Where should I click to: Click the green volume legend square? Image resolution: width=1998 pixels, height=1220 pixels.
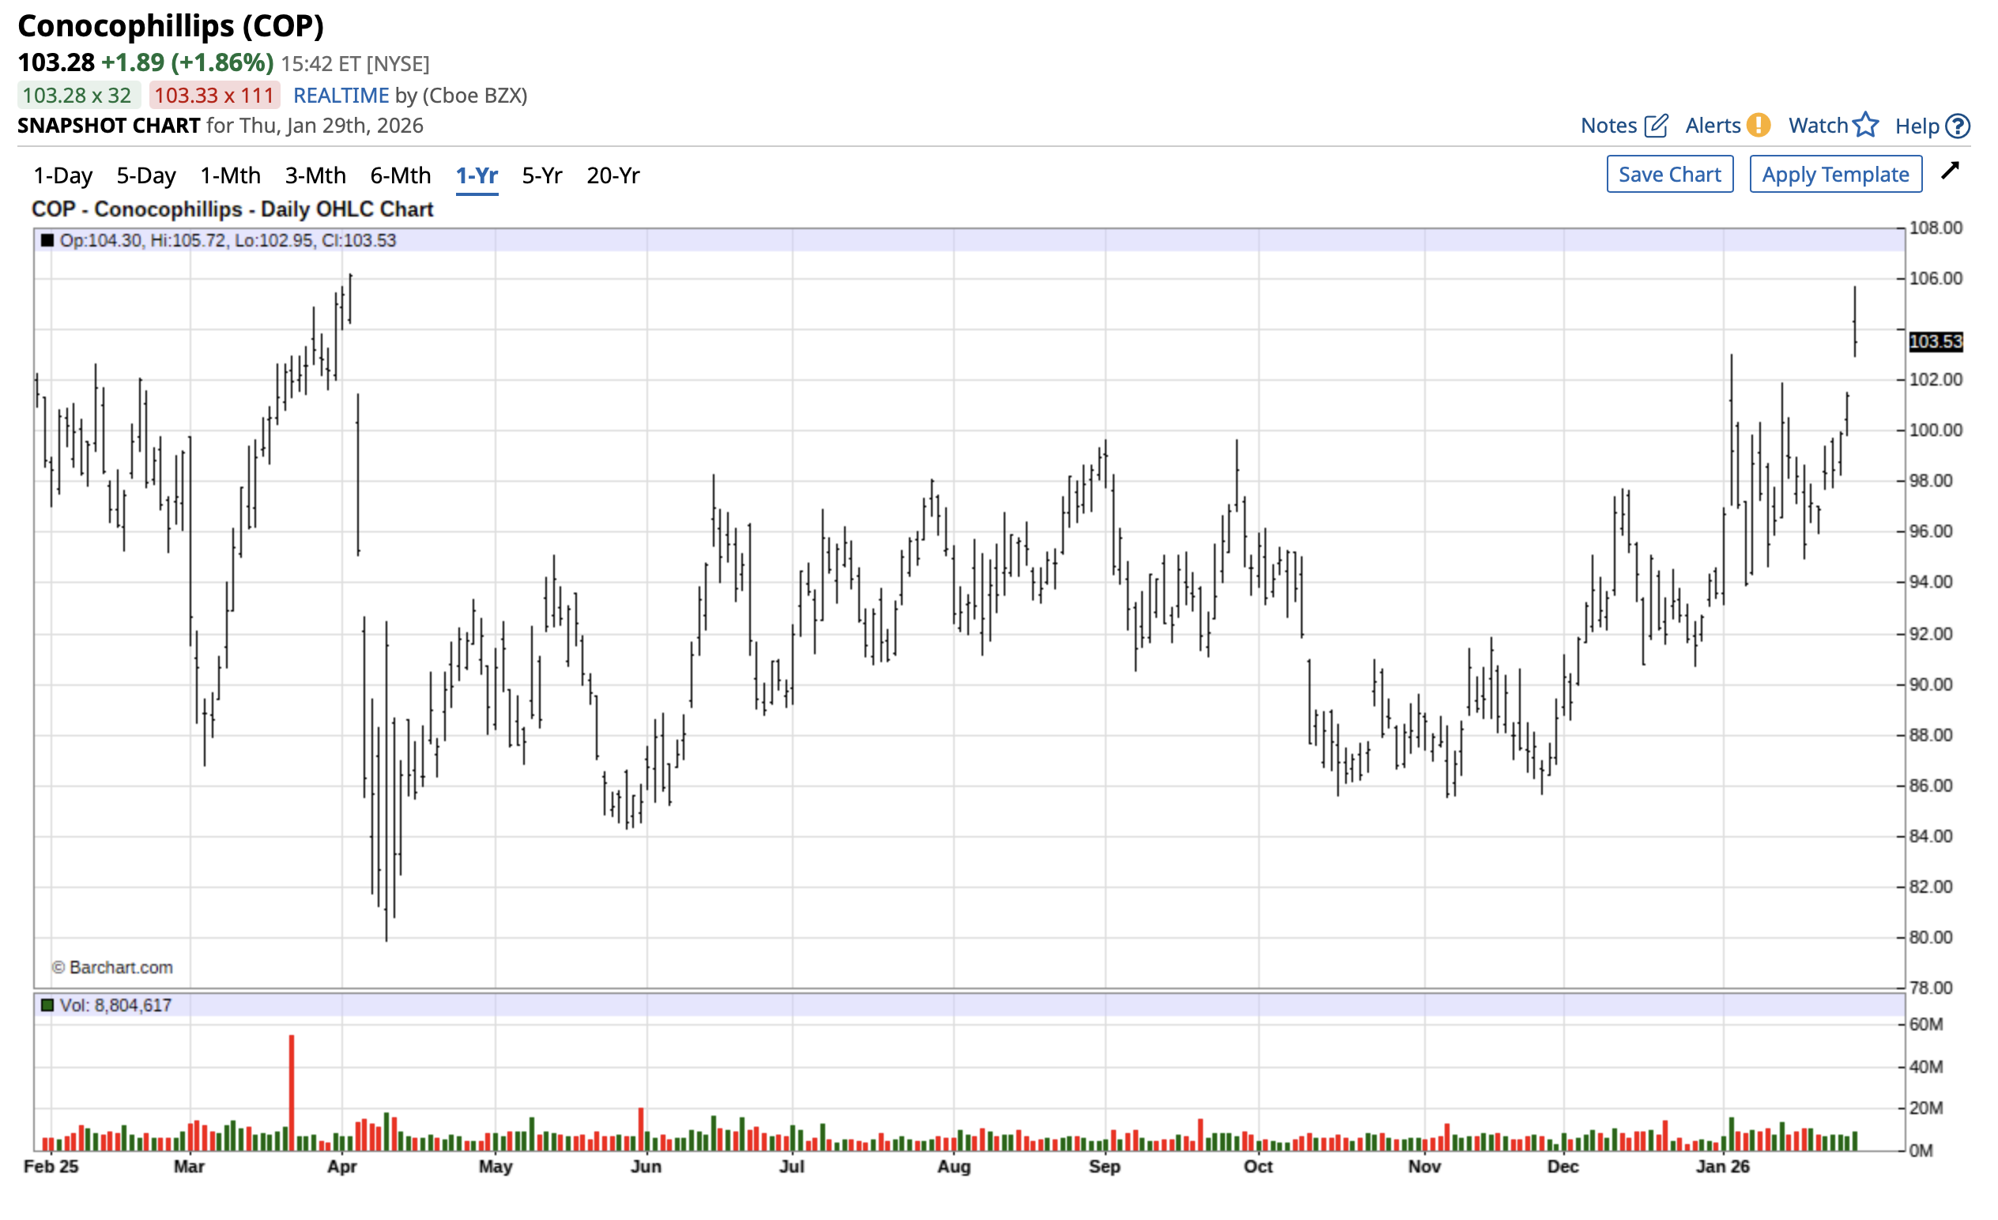click(47, 1005)
